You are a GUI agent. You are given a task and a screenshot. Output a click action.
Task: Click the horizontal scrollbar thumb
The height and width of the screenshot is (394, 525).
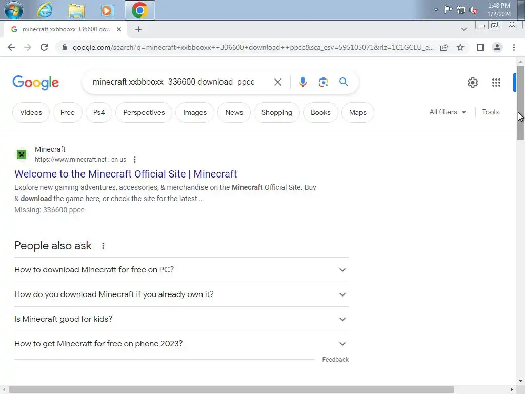point(231,390)
